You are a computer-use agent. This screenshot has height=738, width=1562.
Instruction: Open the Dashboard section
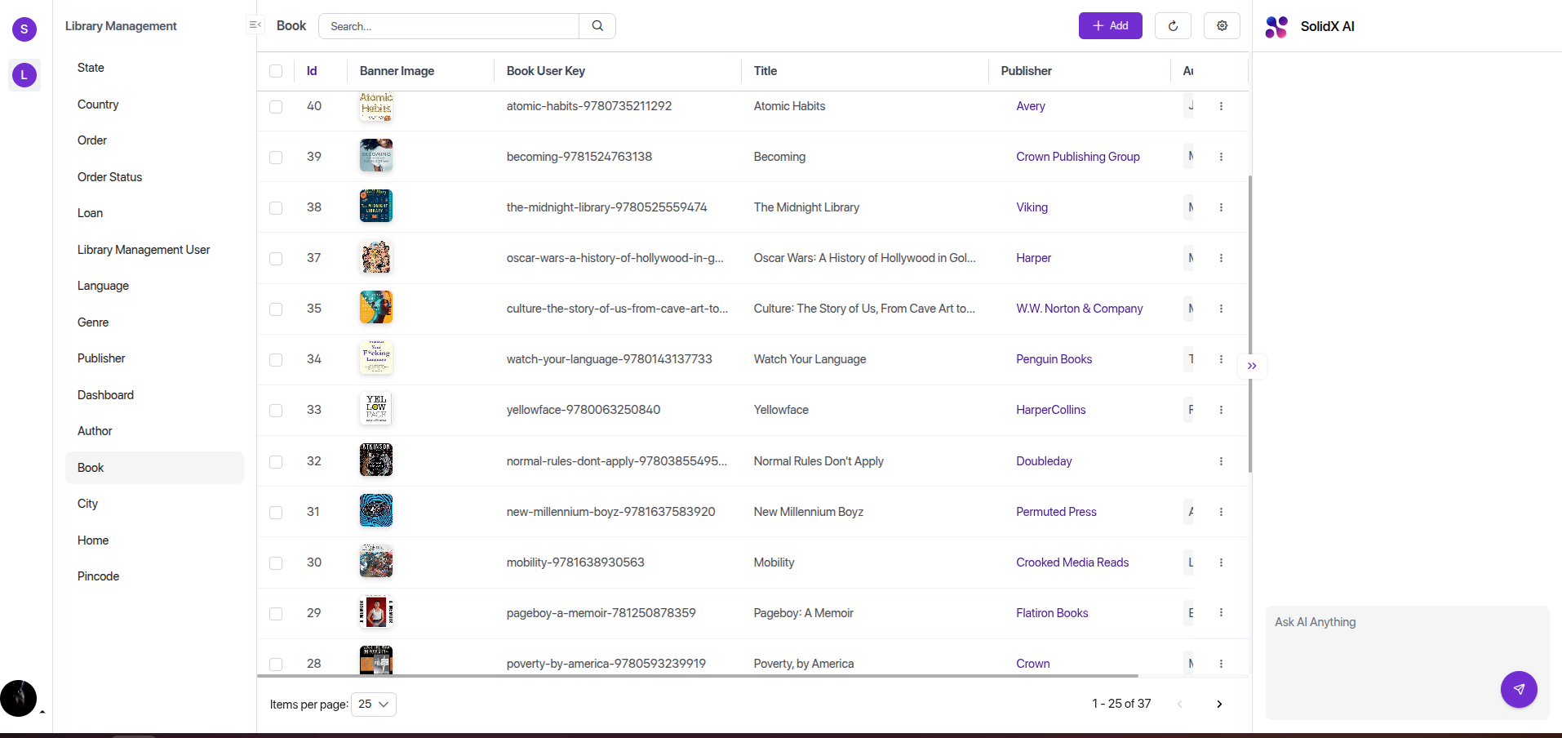coord(105,394)
